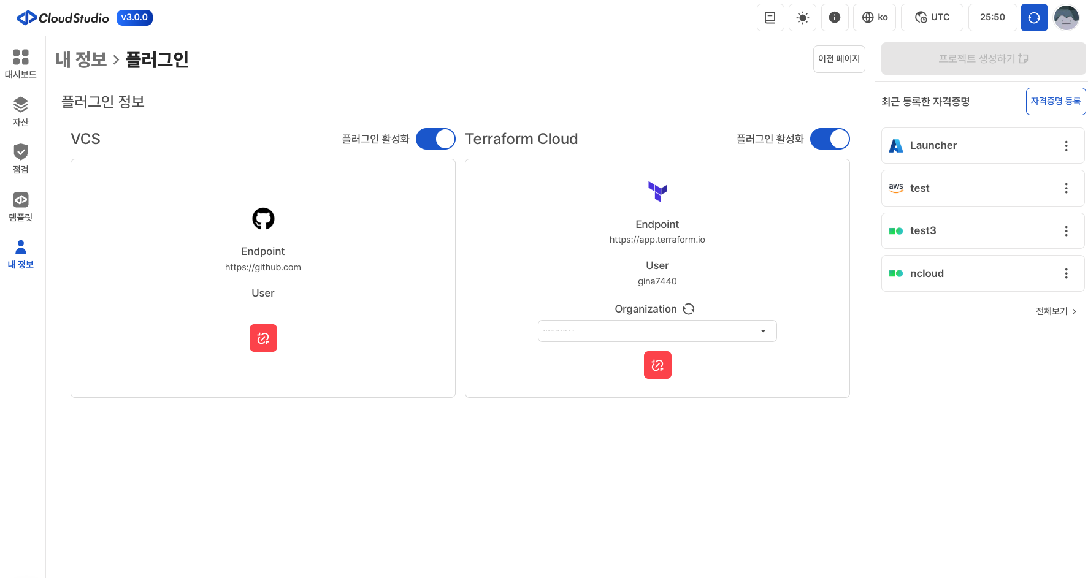Open the user avatar profile menu
The width and height of the screenshot is (1088, 578).
(1066, 18)
